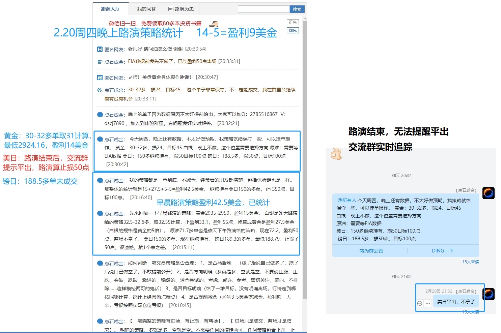Switch to the 我的问答 tab
501x333 pixels.
point(147,9)
